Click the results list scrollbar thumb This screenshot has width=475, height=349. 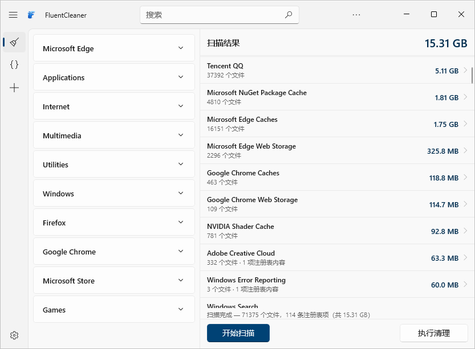(472, 75)
